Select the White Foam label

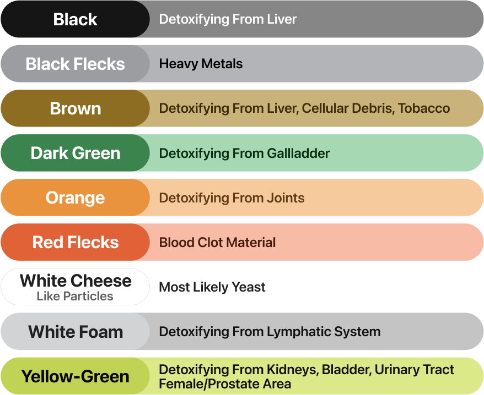click(75, 332)
